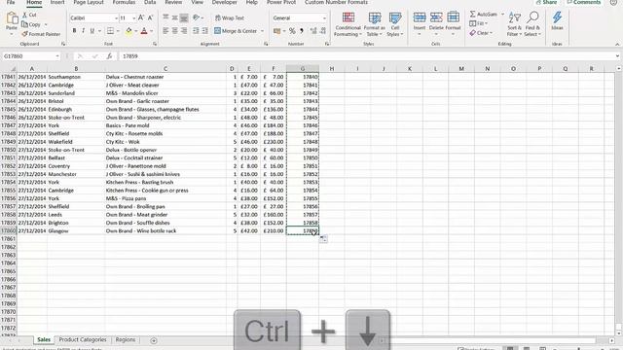Open the Data ribbon tab
623x350 pixels.
coord(150,2)
